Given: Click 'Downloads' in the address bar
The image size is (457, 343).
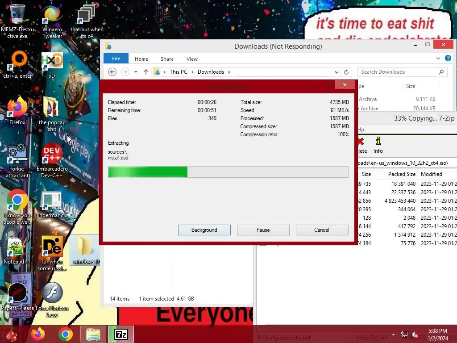Looking at the screenshot, I should tap(211, 72).
